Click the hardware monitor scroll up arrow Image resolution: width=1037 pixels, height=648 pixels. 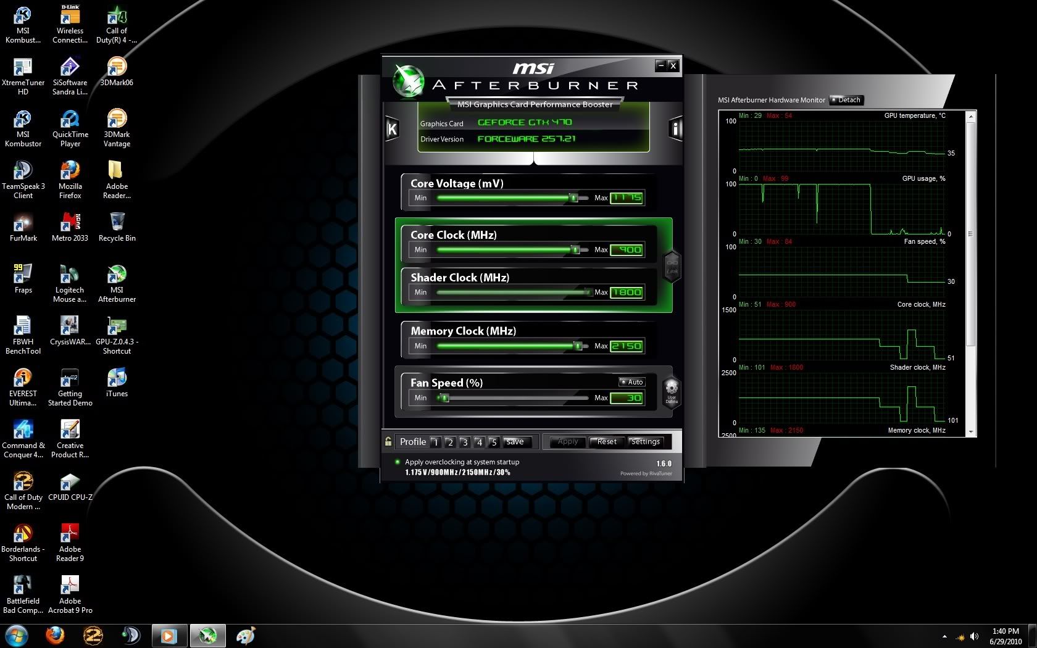click(x=970, y=116)
